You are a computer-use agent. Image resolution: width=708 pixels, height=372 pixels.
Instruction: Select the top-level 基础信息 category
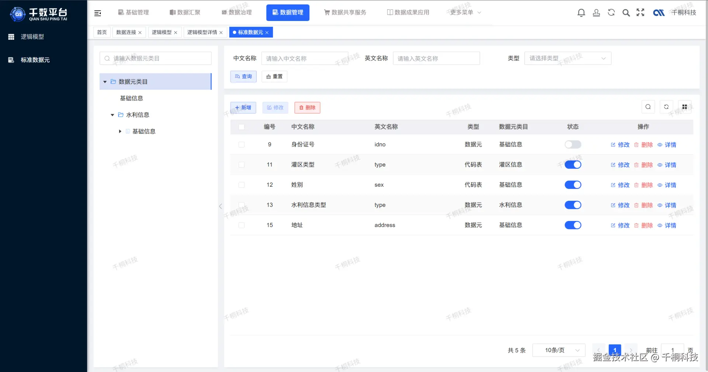132,98
